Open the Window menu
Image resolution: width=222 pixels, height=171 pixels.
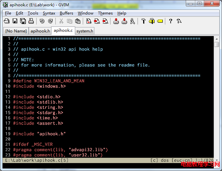pyautogui.click(x=85, y=13)
